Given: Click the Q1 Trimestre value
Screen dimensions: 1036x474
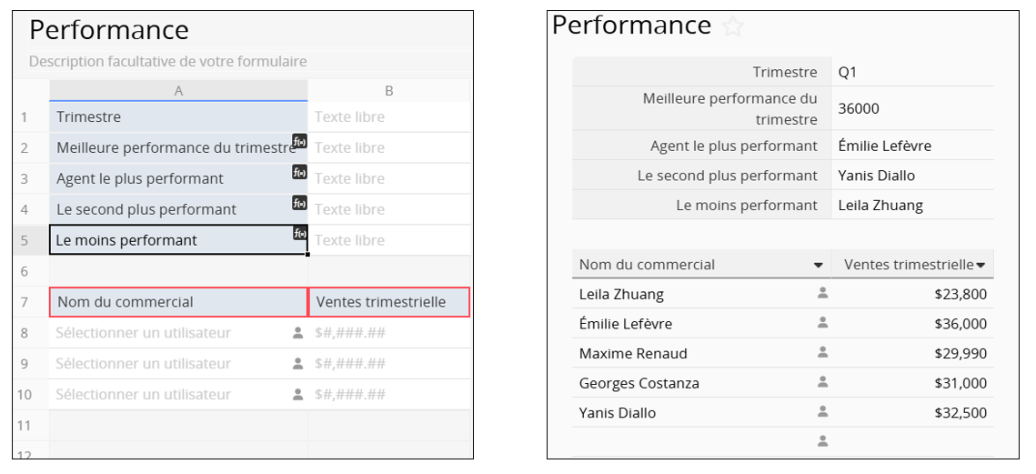Looking at the screenshot, I should pos(848,72).
